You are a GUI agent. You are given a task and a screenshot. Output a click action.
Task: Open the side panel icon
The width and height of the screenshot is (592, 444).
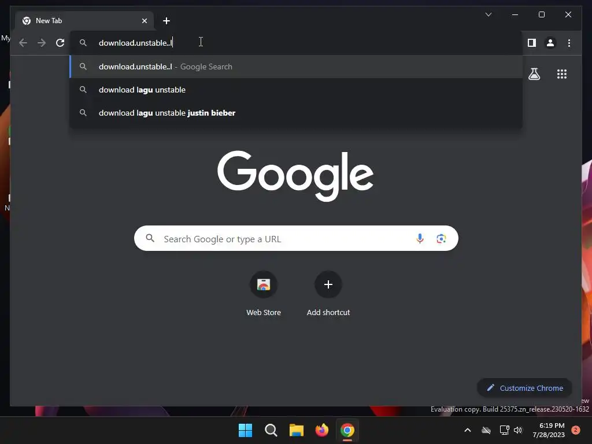tap(532, 43)
